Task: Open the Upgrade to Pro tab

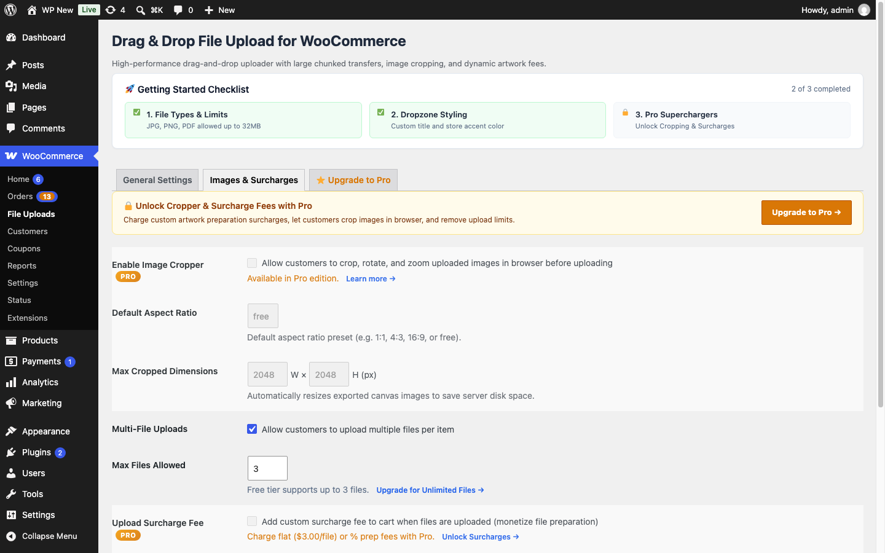Action: coord(353,180)
